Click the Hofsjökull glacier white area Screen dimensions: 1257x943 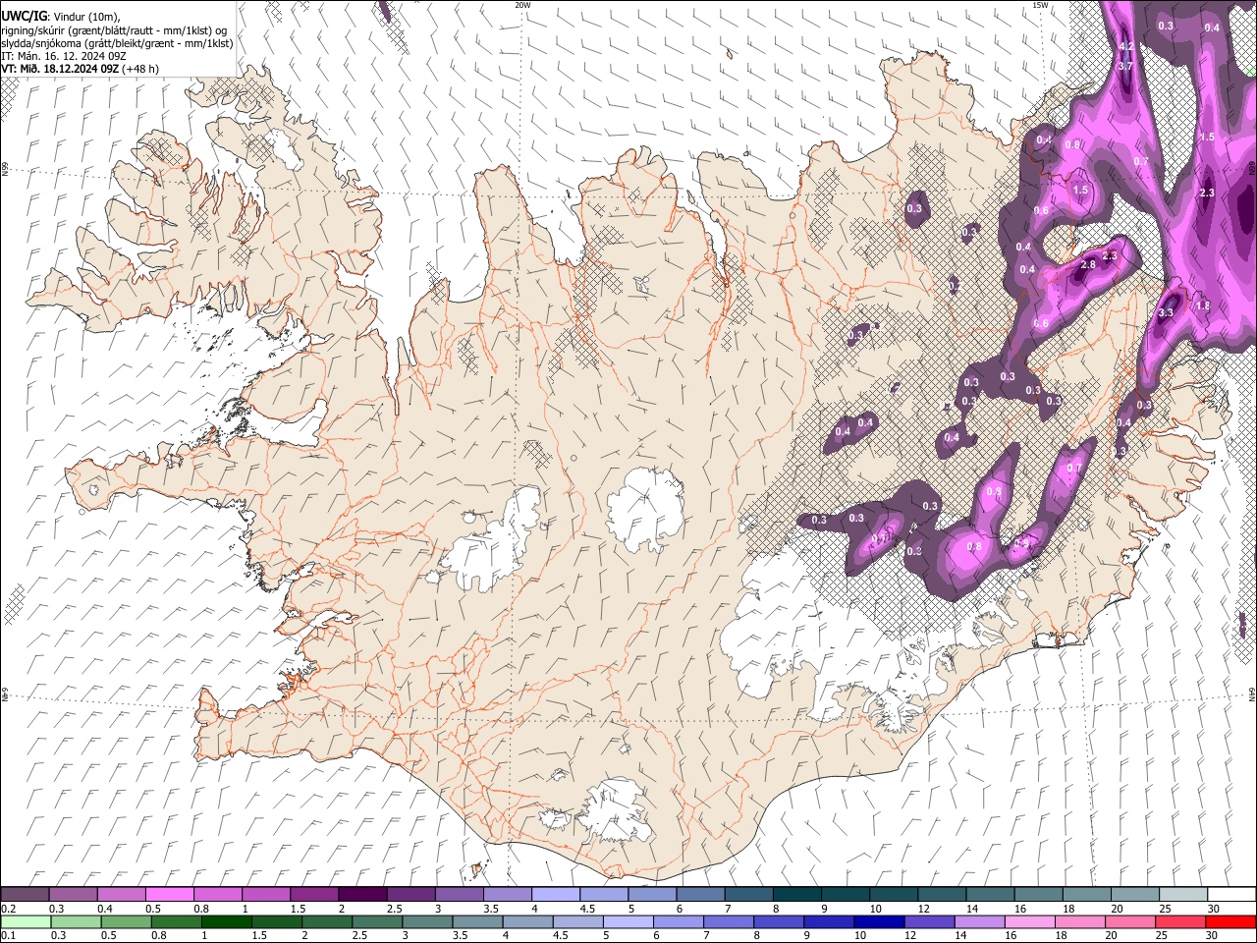tap(646, 509)
